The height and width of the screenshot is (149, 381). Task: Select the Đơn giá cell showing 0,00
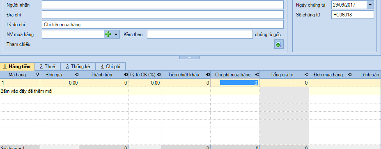click(x=60, y=83)
